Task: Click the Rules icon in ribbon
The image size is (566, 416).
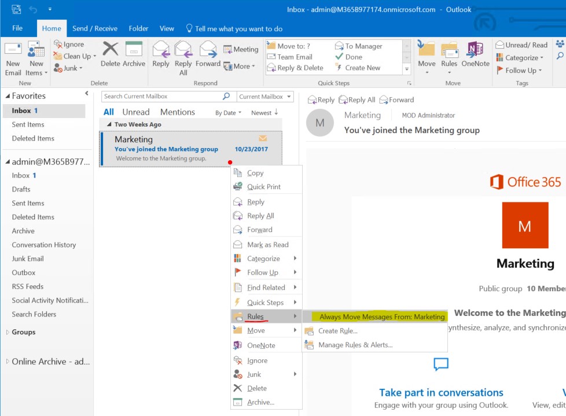Action: click(x=449, y=49)
